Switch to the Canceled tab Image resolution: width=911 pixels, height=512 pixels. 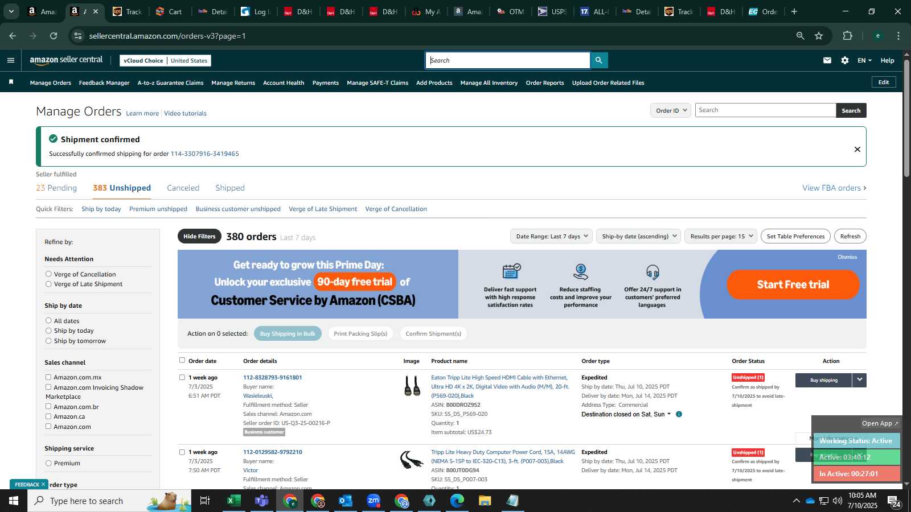point(183,188)
